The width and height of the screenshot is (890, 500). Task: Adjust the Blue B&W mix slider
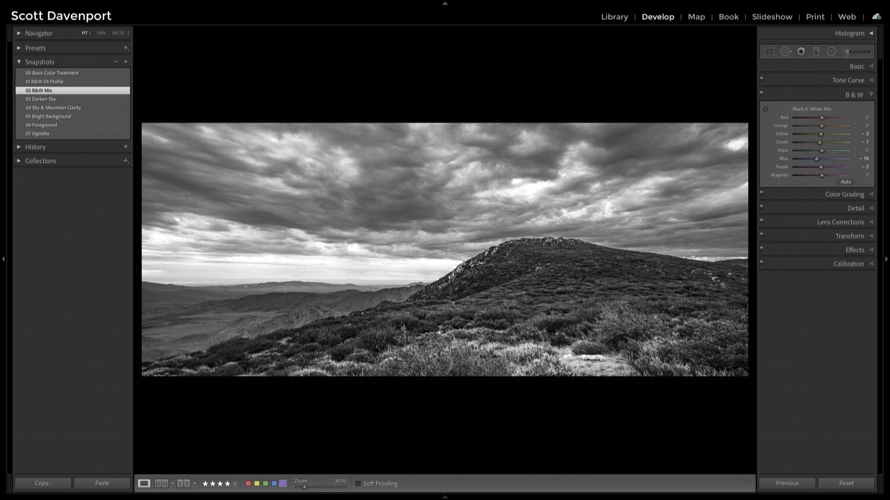(x=816, y=159)
